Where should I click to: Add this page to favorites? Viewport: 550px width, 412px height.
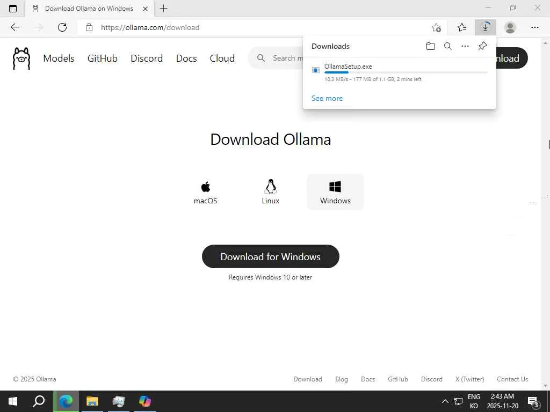point(436,27)
